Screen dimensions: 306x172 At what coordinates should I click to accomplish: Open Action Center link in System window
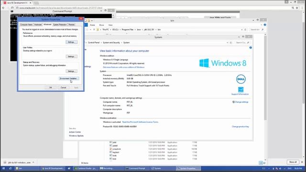coord(75,132)
